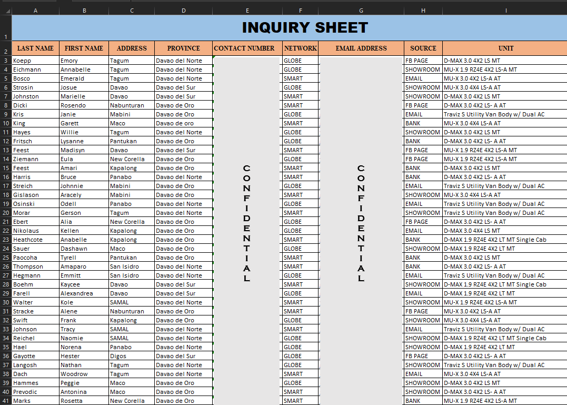567x405 pixels.
Task: Select row 20 header
Action: click(x=6, y=213)
